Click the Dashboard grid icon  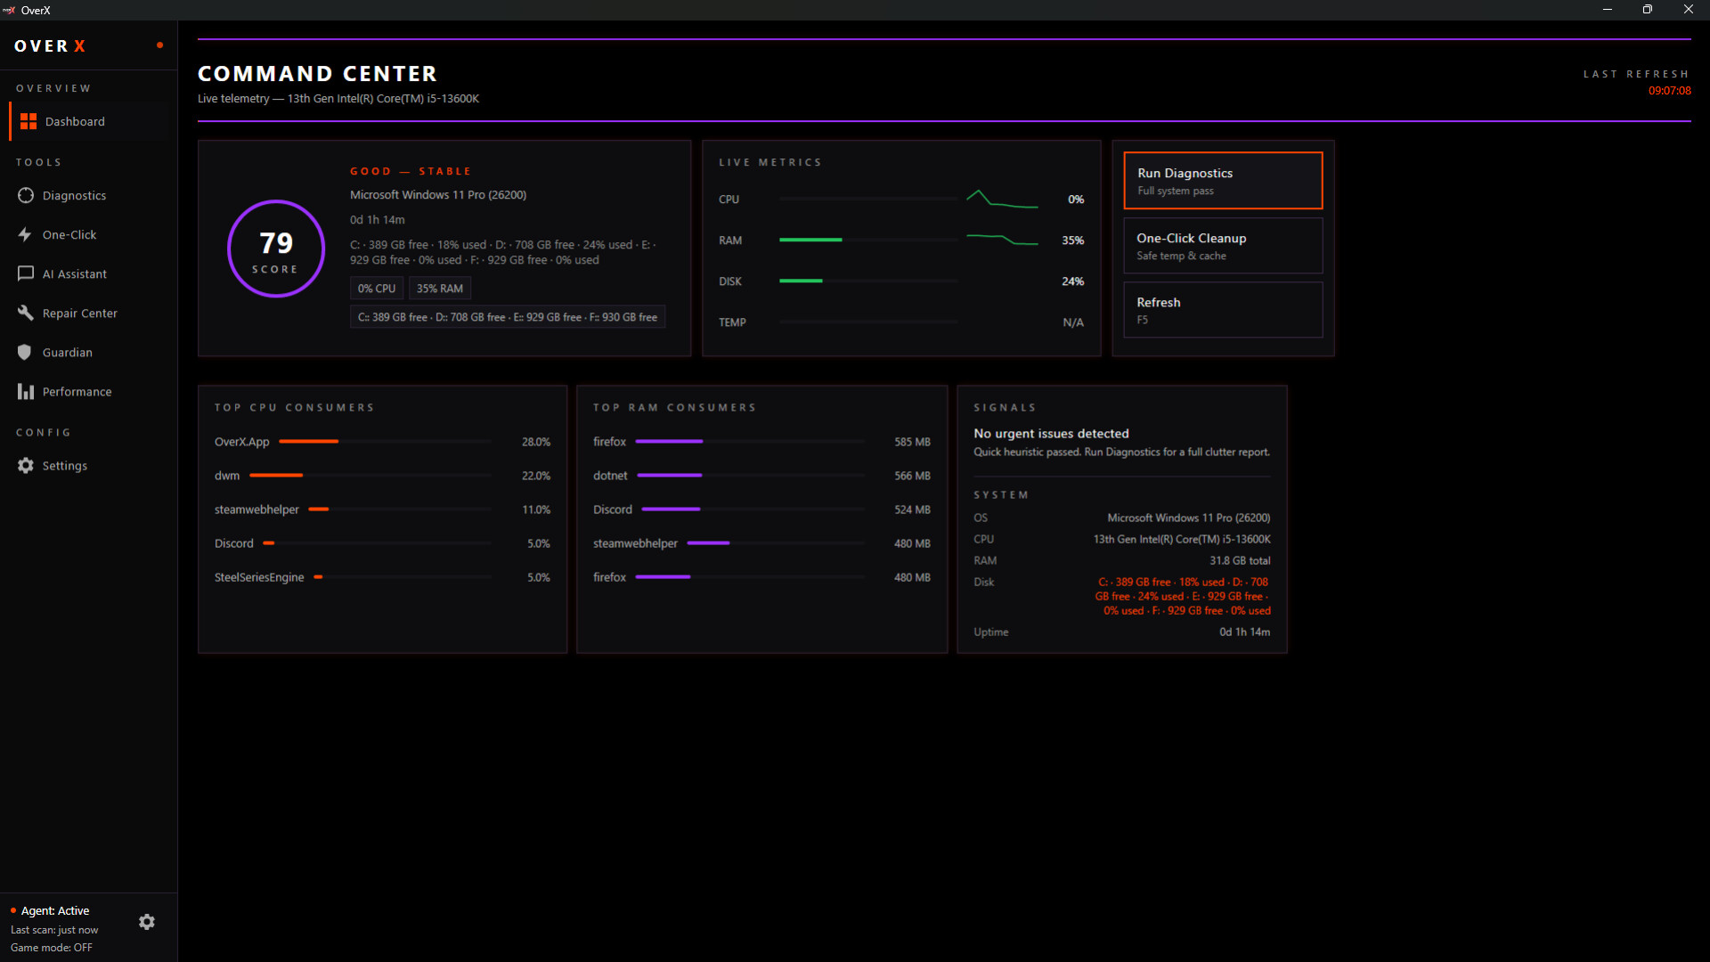click(28, 121)
